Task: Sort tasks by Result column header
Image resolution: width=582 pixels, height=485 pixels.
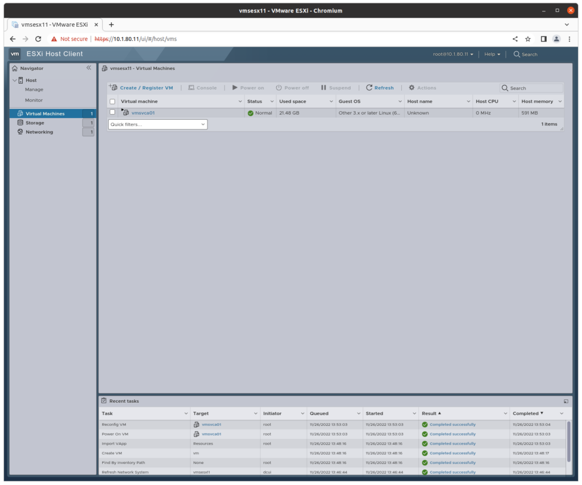Action: tap(431, 413)
